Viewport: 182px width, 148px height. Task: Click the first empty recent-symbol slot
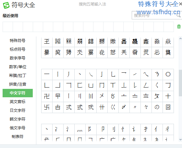pyautogui.click(x=8, y=27)
